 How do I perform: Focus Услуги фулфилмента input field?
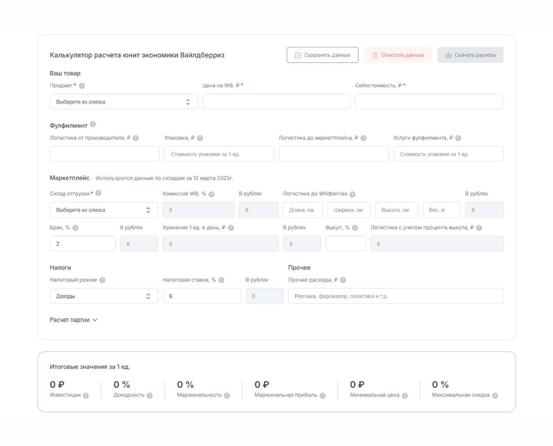click(x=448, y=154)
